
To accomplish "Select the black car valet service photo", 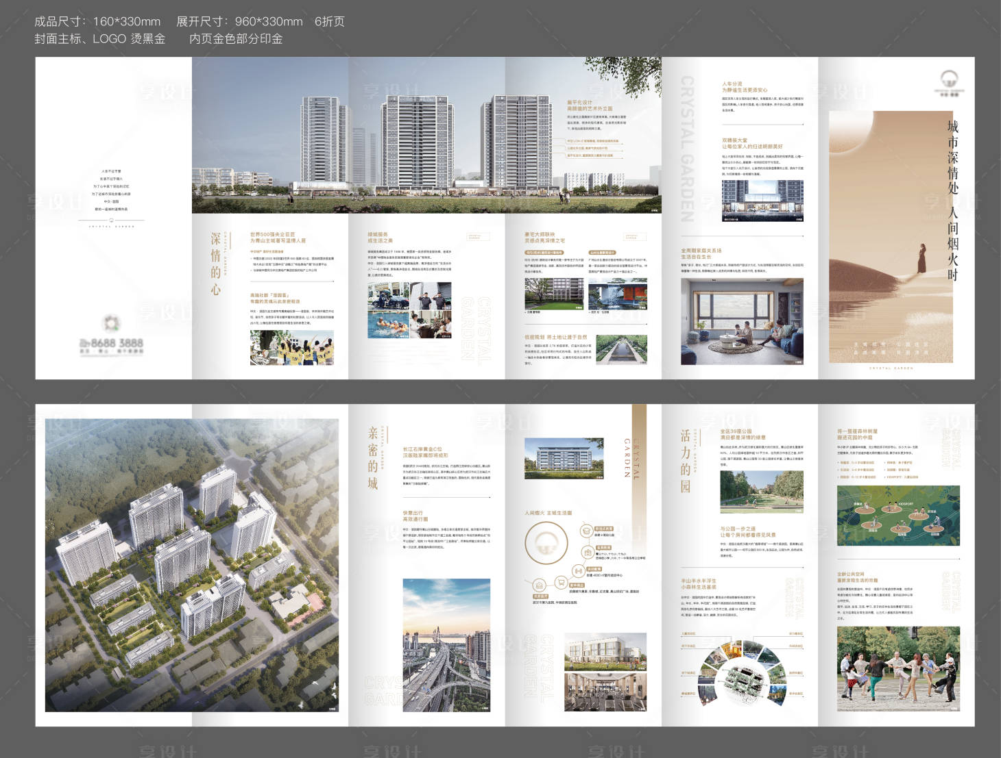I will click(388, 296).
